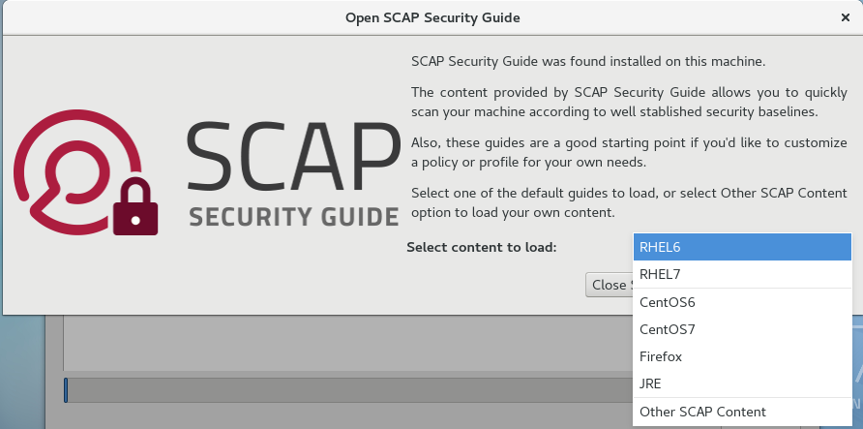Click the 'Select content to load:' label

[482, 247]
